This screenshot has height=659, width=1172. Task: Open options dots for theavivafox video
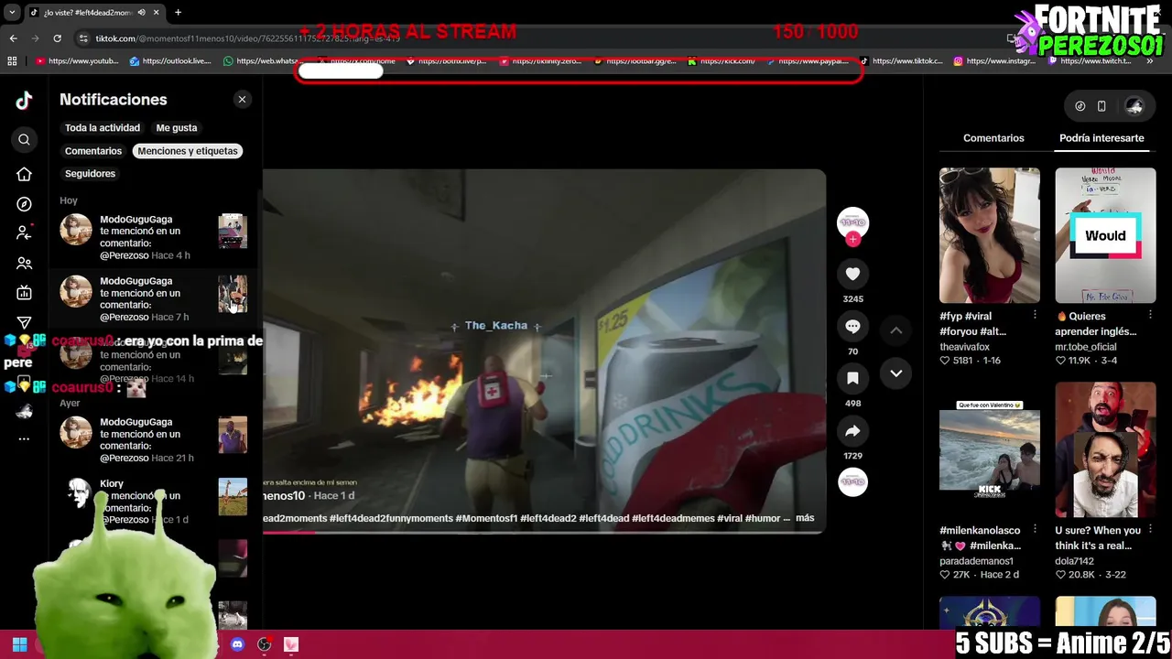(1035, 315)
